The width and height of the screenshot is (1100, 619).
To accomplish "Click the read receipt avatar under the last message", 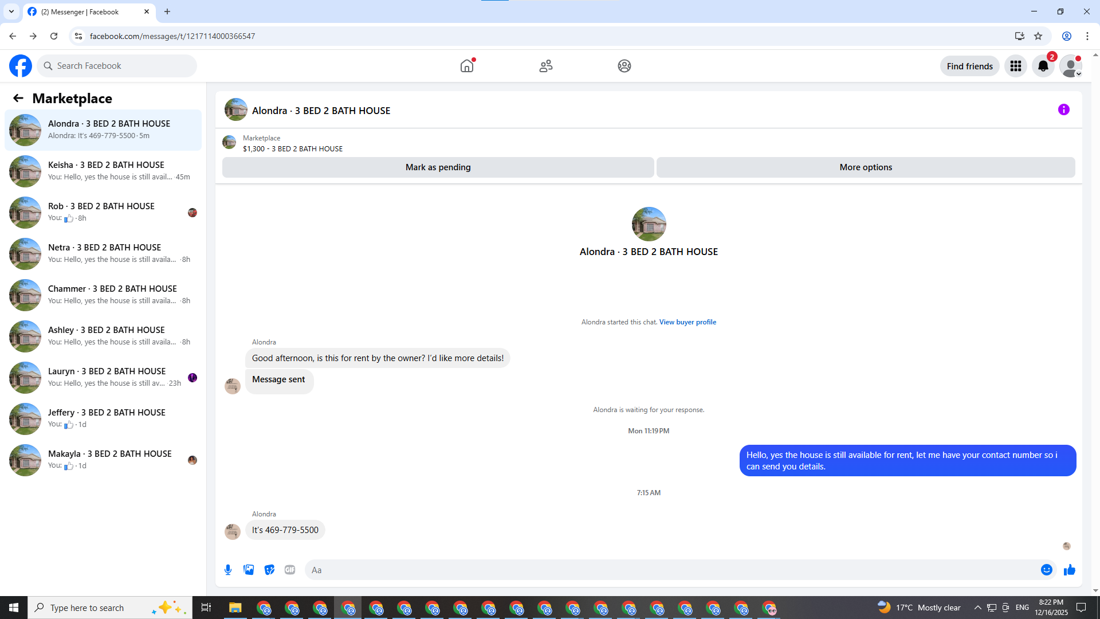I will (1067, 546).
